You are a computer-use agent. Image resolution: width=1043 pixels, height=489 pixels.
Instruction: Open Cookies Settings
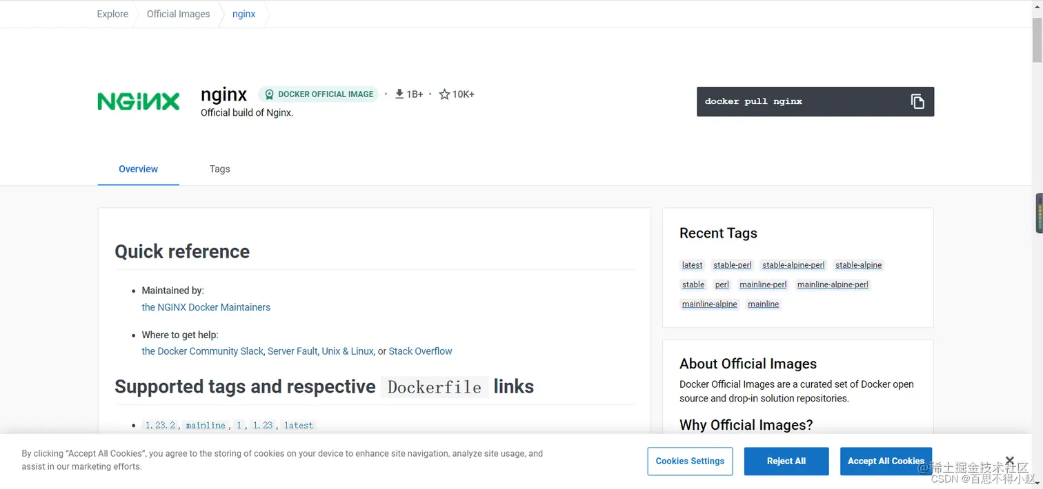pyautogui.click(x=690, y=461)
